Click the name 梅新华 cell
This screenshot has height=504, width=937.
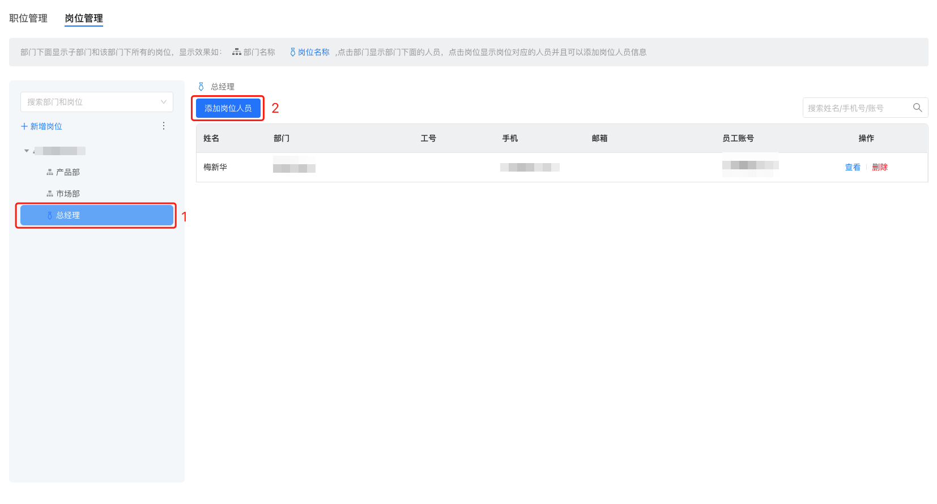pyautogui.click(x=215, y=167)
